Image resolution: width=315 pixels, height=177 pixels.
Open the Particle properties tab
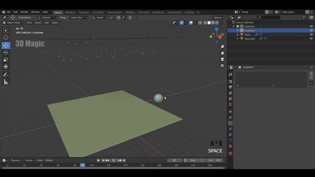point(230,123)
